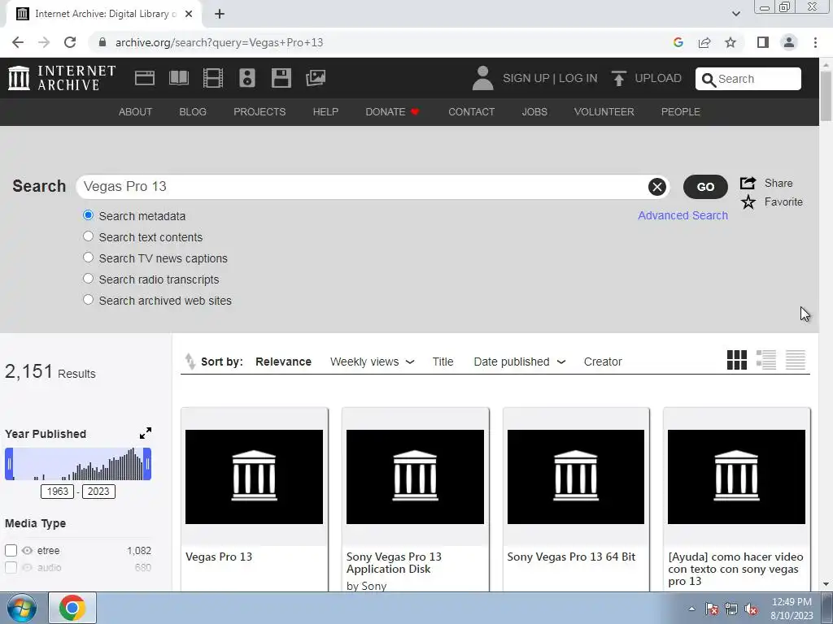The width and height of the screenshot is (833, 624).
Task: Open Chrome three-dot menu
Action: tap(815, 42)
